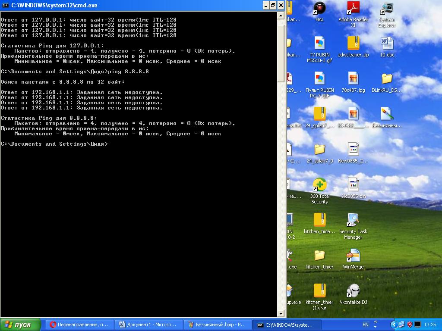Launch System Explorer from desktop

point(387,8)
